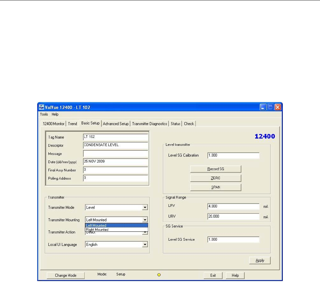Image resolution: width=320 pixels, height=282 pixels.
Task: Click the Level SG Service field
Action: [x=233, y=239]
